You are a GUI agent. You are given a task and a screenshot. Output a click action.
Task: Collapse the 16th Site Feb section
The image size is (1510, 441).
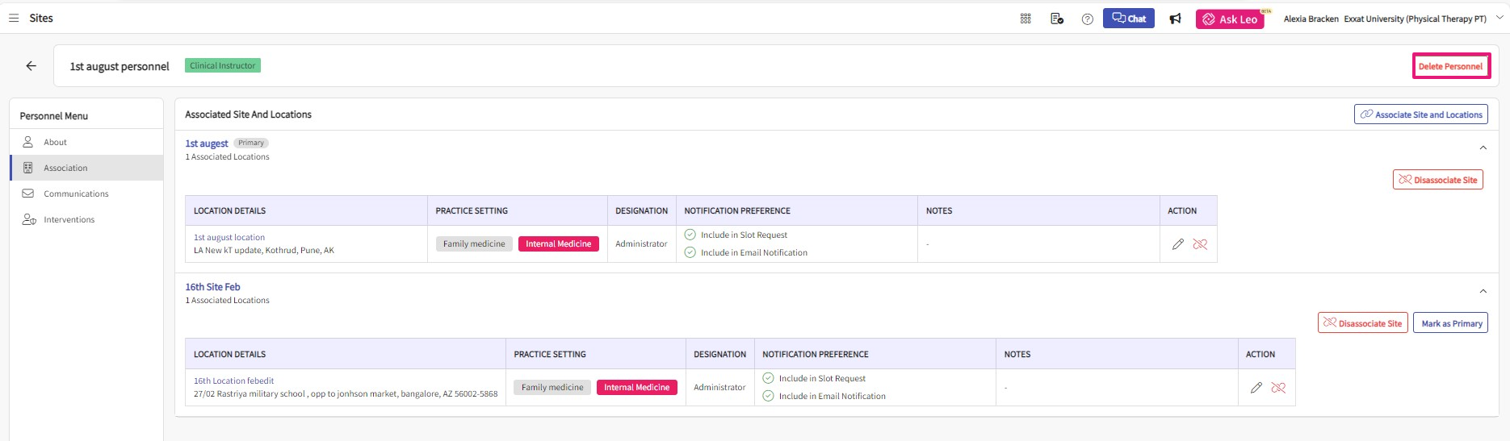1483,291
